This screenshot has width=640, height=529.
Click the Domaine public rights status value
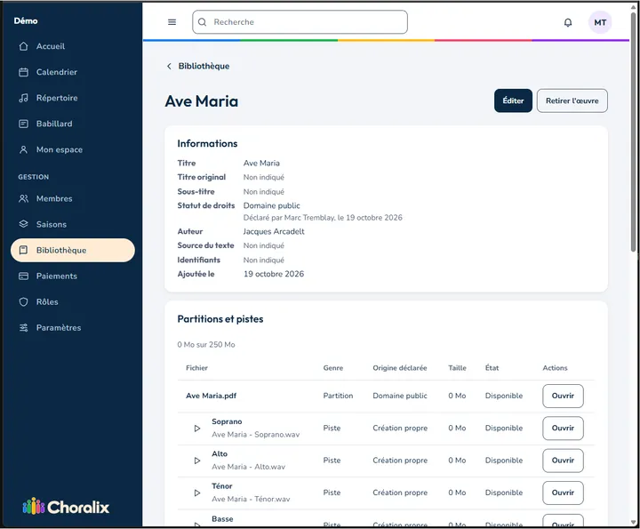tap(271, 205)
